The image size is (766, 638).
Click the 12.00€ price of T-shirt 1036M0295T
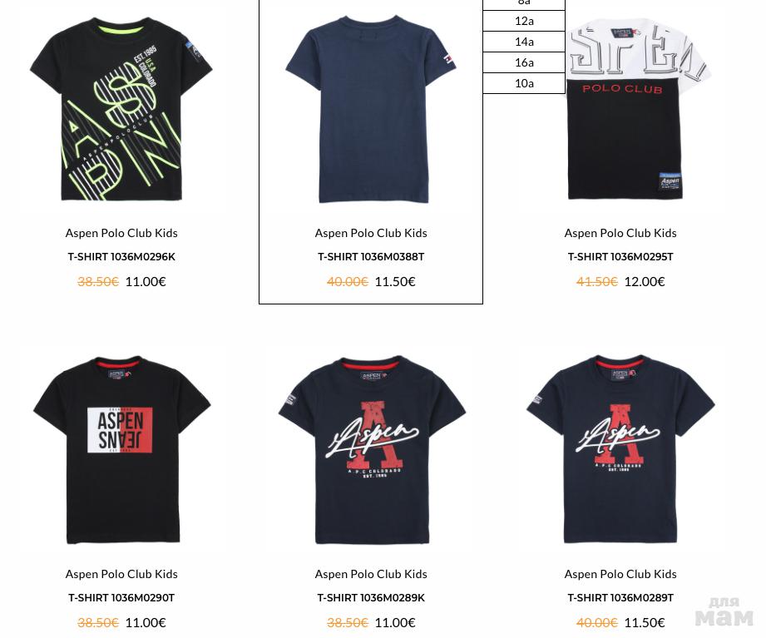point(645,281)
